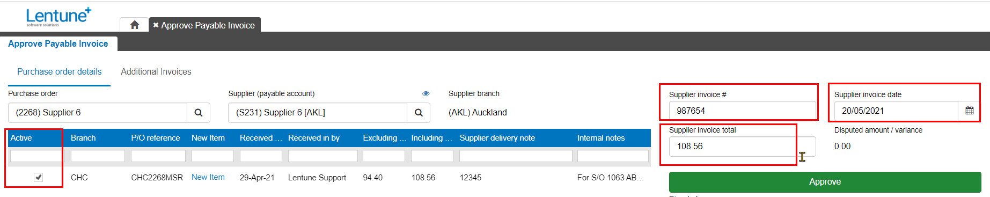
Task: Click the Lentune logo
Action: 58,16
